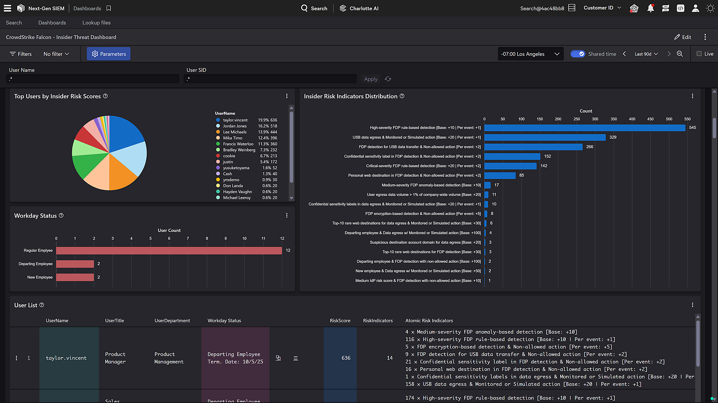
Task: Expand the Los Angeles timezone dropdown
Action: point(530,54)
